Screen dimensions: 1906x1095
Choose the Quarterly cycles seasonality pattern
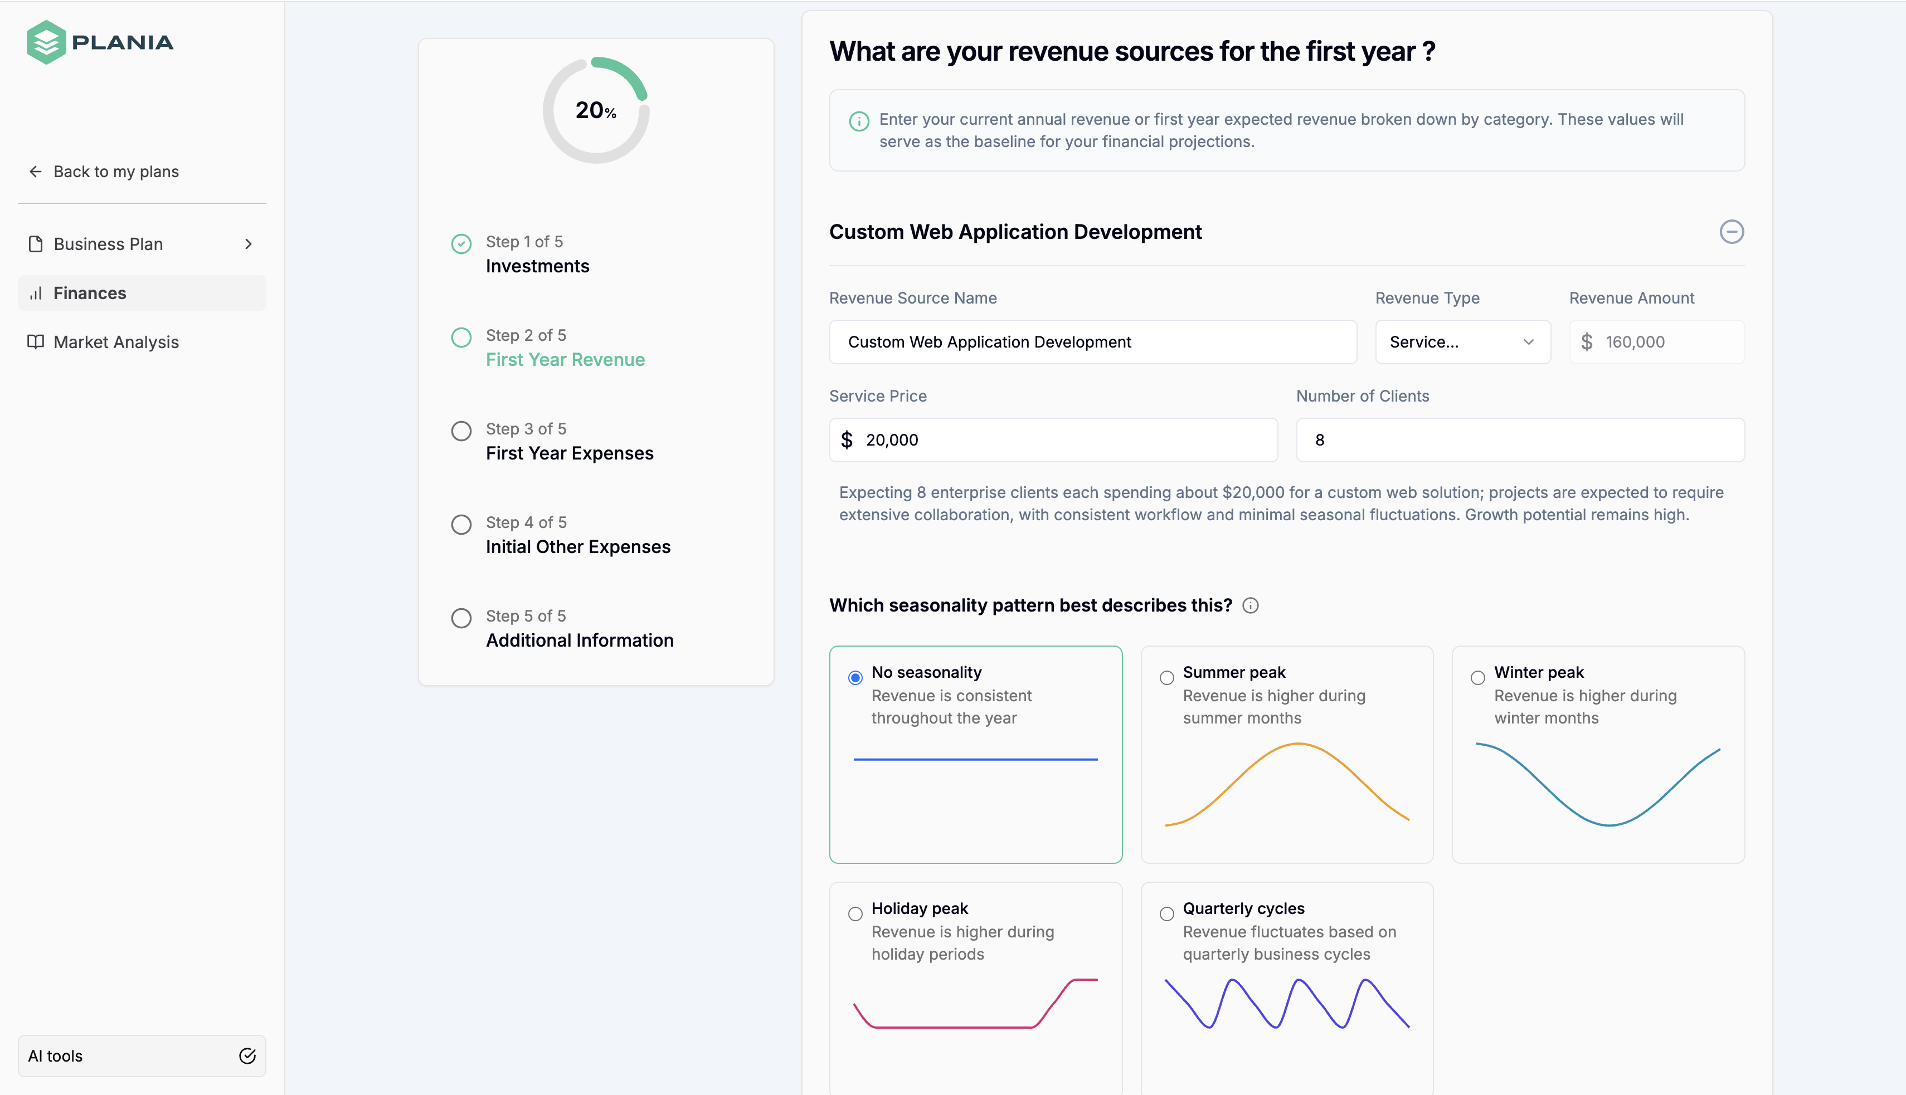coord(1166,914)
